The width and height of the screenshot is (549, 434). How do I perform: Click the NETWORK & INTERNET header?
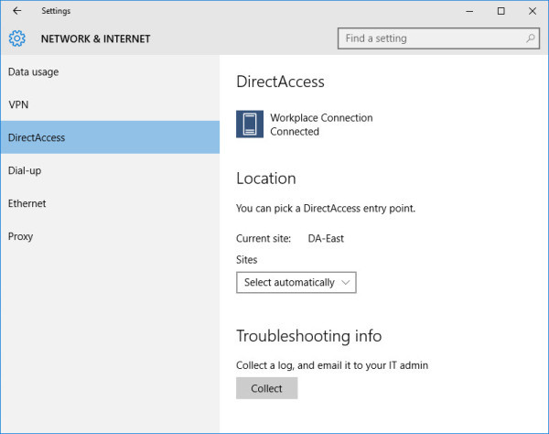click(95, 39)
